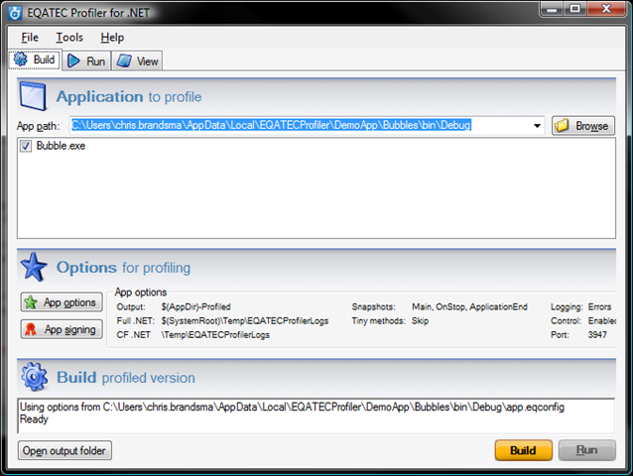This screenshot has width=633, height=476.
Task: Select Bubble.exe entry in assembly list
Action: point(61,146)
